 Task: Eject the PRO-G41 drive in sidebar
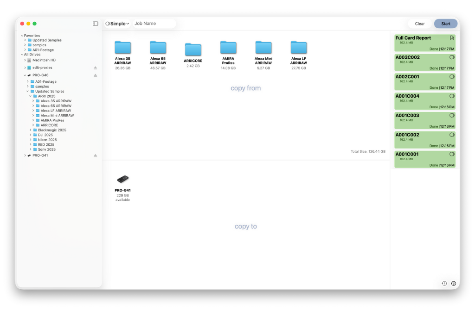tap(96, 155)
